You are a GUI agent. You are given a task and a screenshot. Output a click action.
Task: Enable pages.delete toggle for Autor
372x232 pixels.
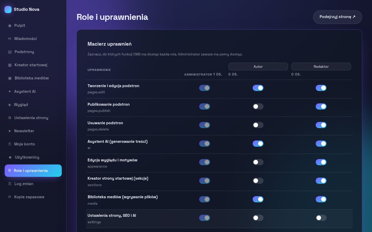coord(258,125)
